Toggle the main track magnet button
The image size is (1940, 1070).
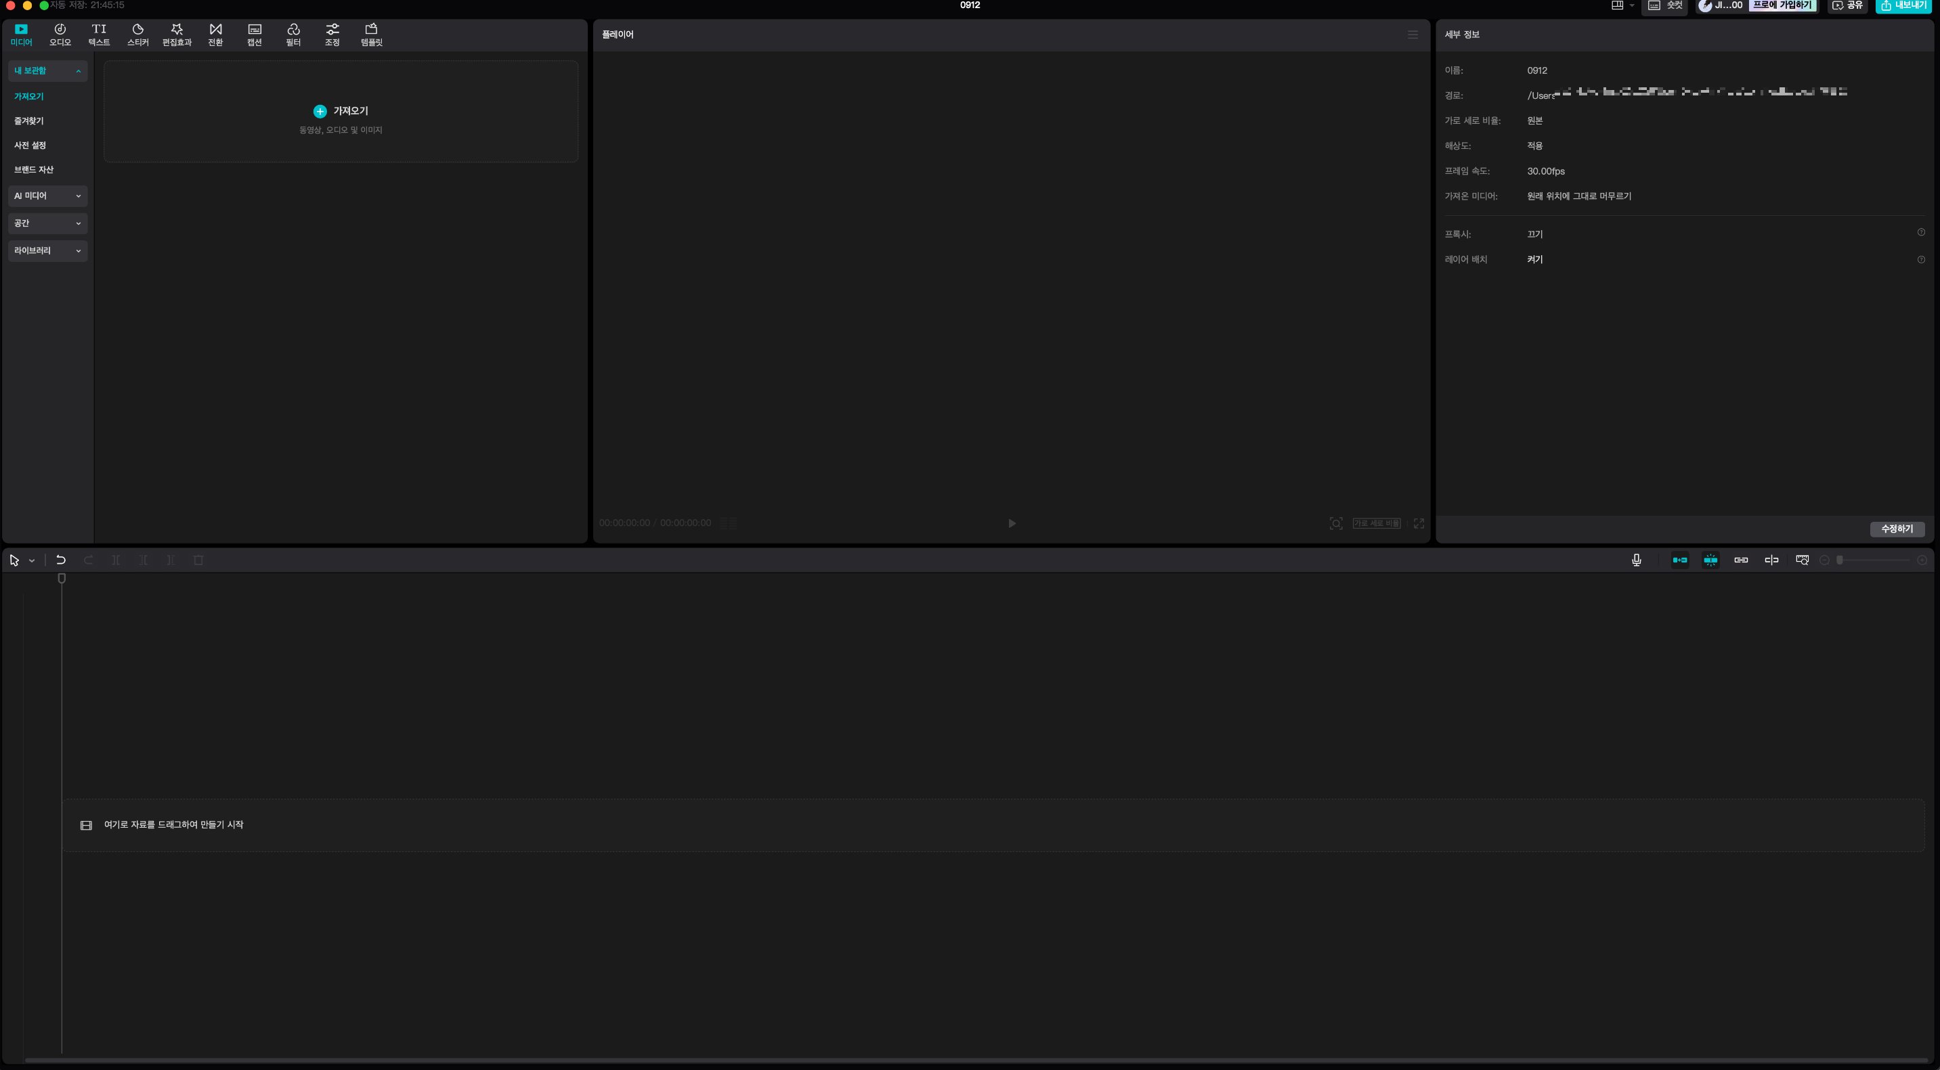(1679, 560)
